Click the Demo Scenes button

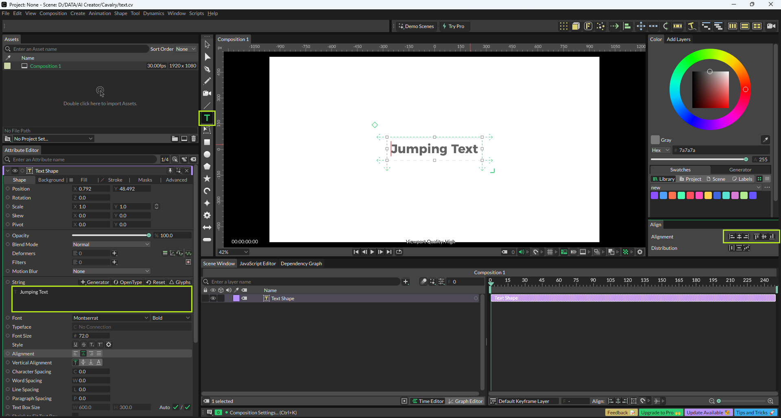click(x=416, y=26)
